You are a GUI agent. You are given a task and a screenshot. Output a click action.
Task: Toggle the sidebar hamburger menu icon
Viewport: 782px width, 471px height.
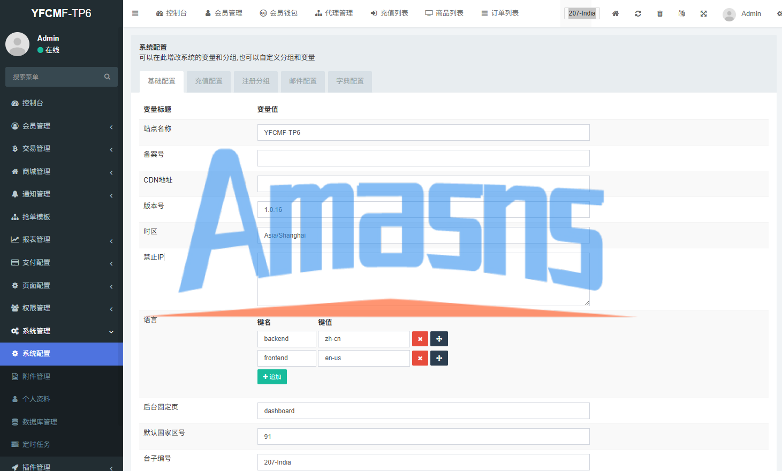tap(135, 13)
